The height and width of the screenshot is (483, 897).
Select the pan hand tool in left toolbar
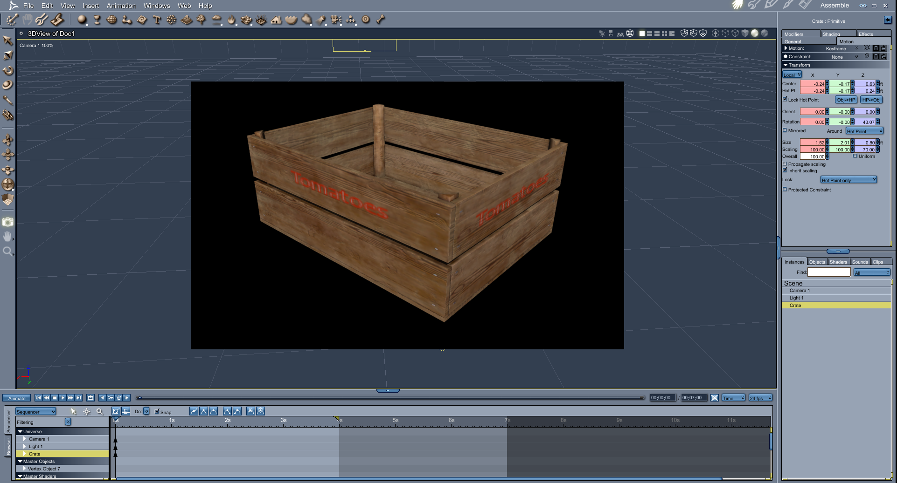pos(8,237)
